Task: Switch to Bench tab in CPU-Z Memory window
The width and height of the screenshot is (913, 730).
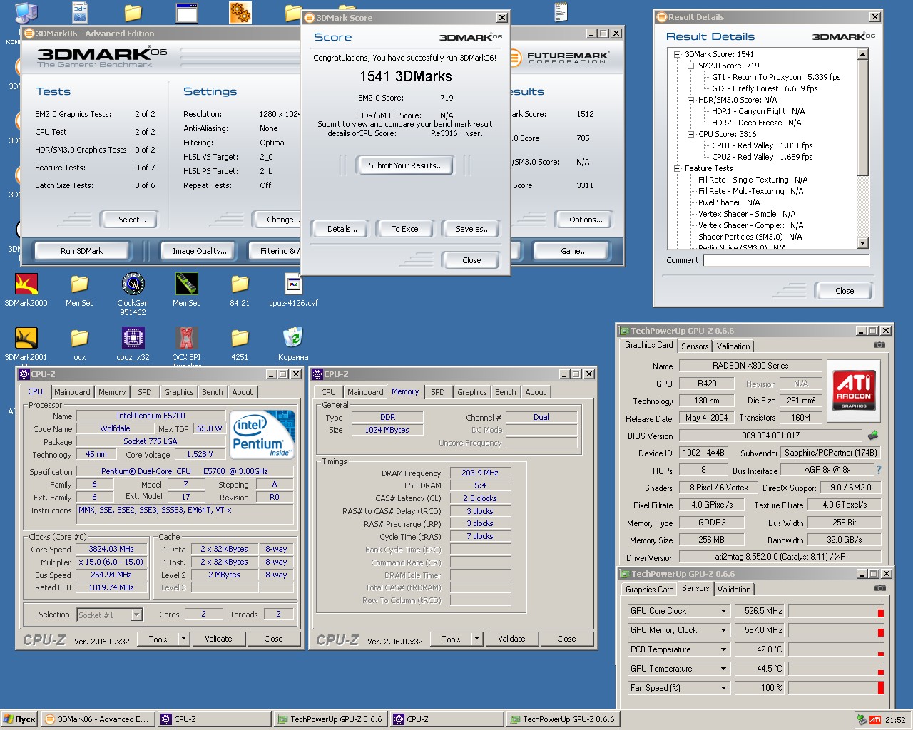Action: point(505,392)
